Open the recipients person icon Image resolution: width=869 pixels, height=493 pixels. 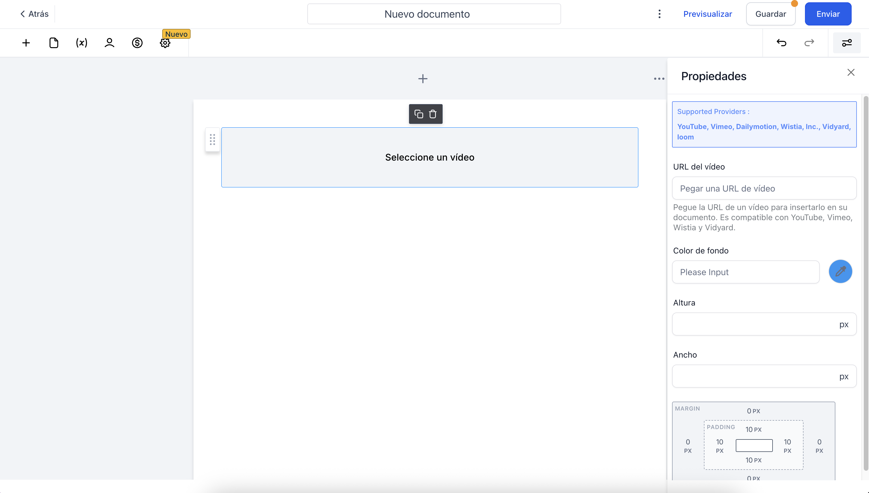[109, 43]
